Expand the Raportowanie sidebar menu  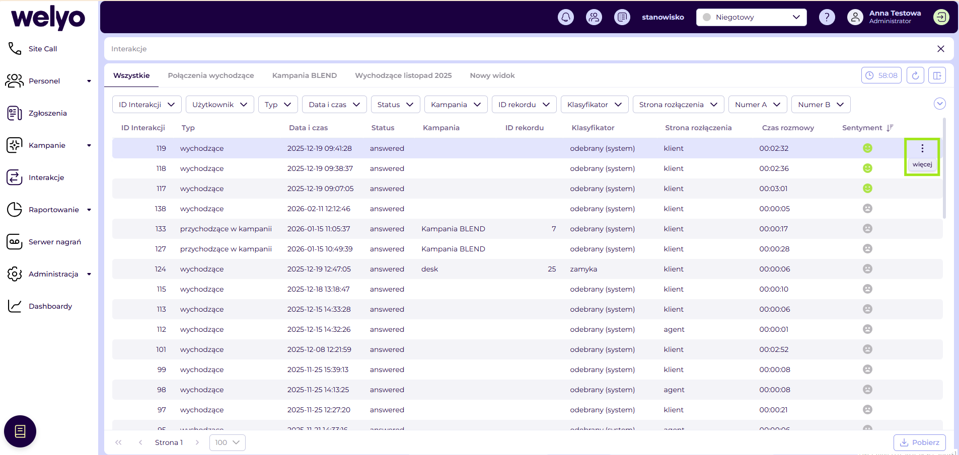point(53,210)
